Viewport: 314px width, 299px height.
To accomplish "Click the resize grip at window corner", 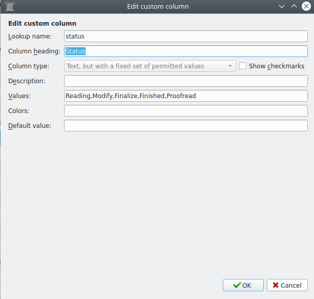I will coord(310,295).
